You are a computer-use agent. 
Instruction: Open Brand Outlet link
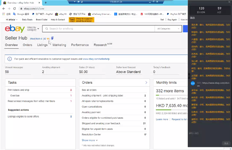42,20
